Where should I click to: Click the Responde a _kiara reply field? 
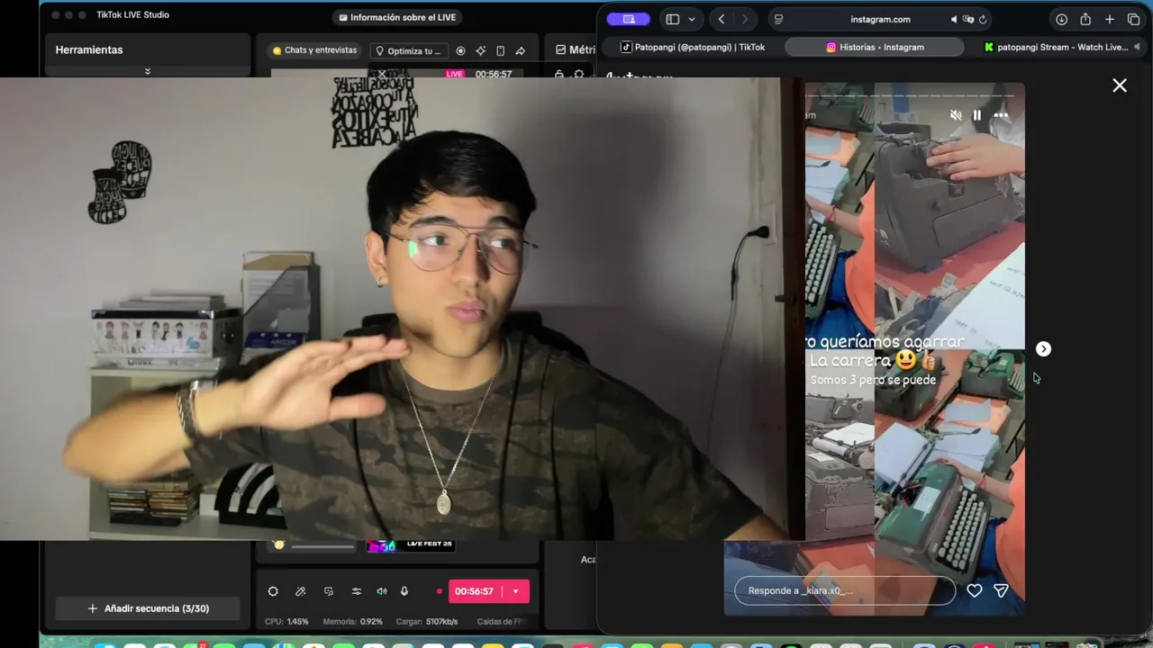845,590
